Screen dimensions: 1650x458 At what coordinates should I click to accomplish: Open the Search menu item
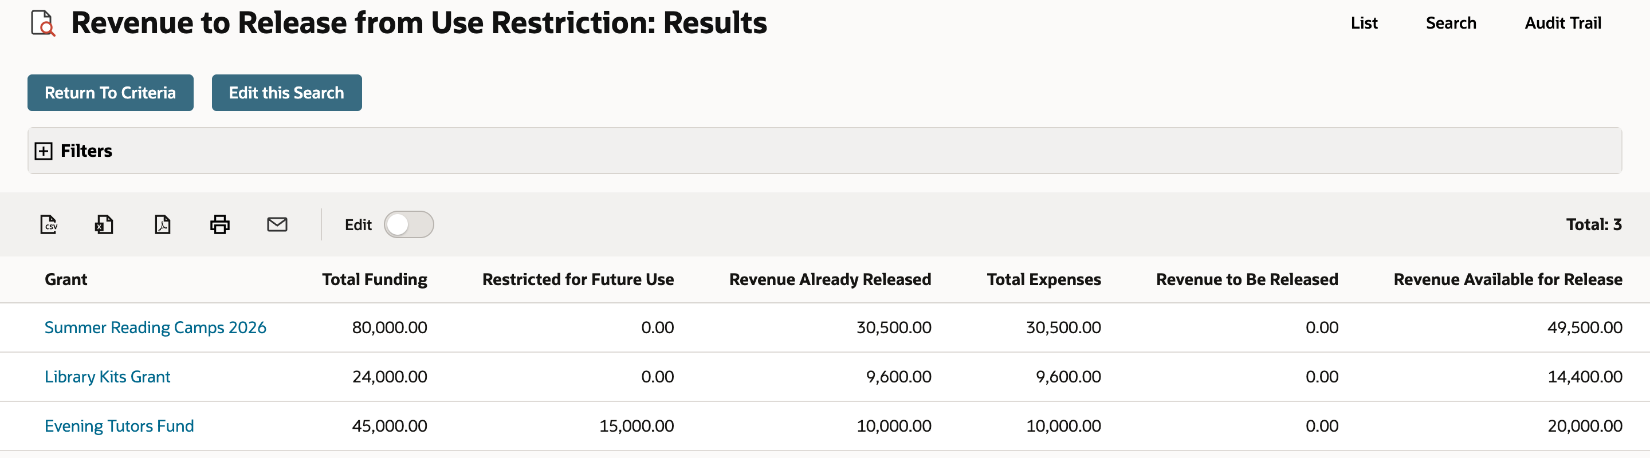click(x=1451, y=23)
